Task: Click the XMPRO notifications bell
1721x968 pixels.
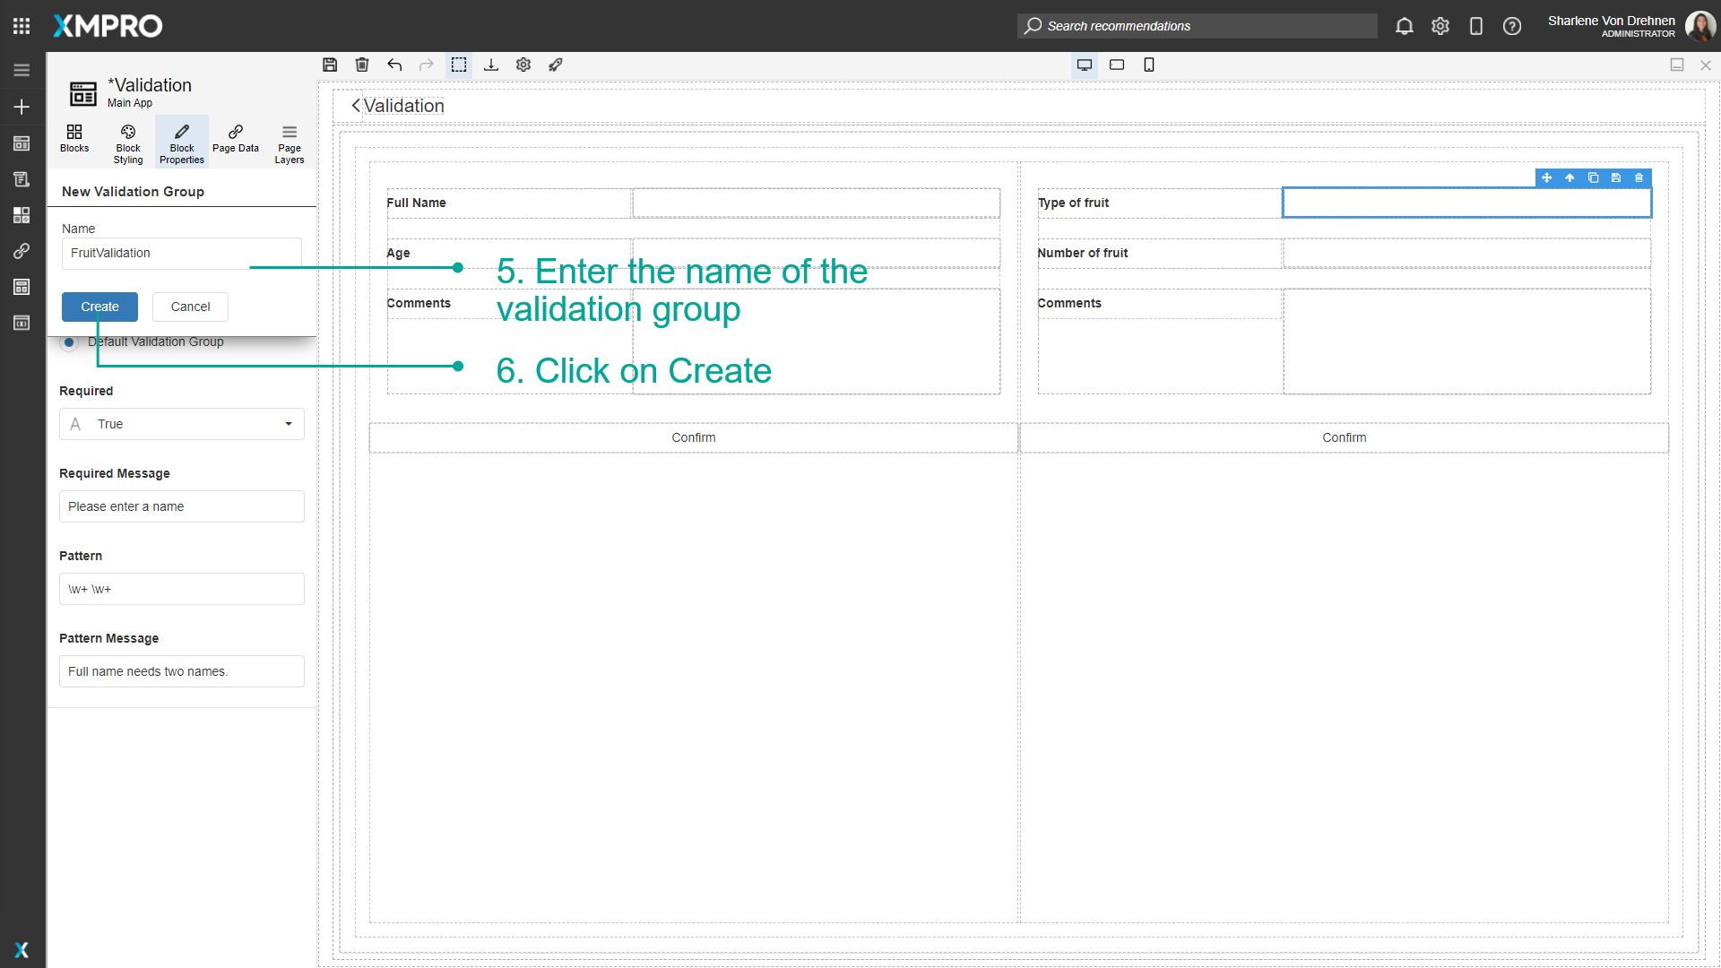Action: click(1404, 26)
